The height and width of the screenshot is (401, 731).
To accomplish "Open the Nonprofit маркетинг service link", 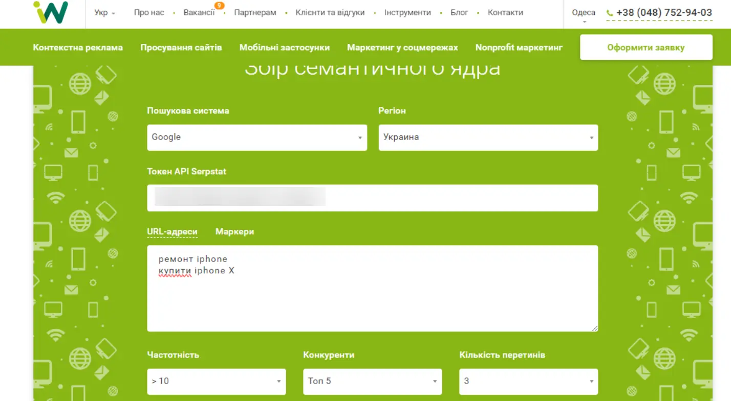I will click(519, 48).
